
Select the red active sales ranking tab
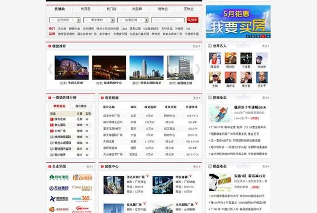pyautogui.click(x=59, y=106)
